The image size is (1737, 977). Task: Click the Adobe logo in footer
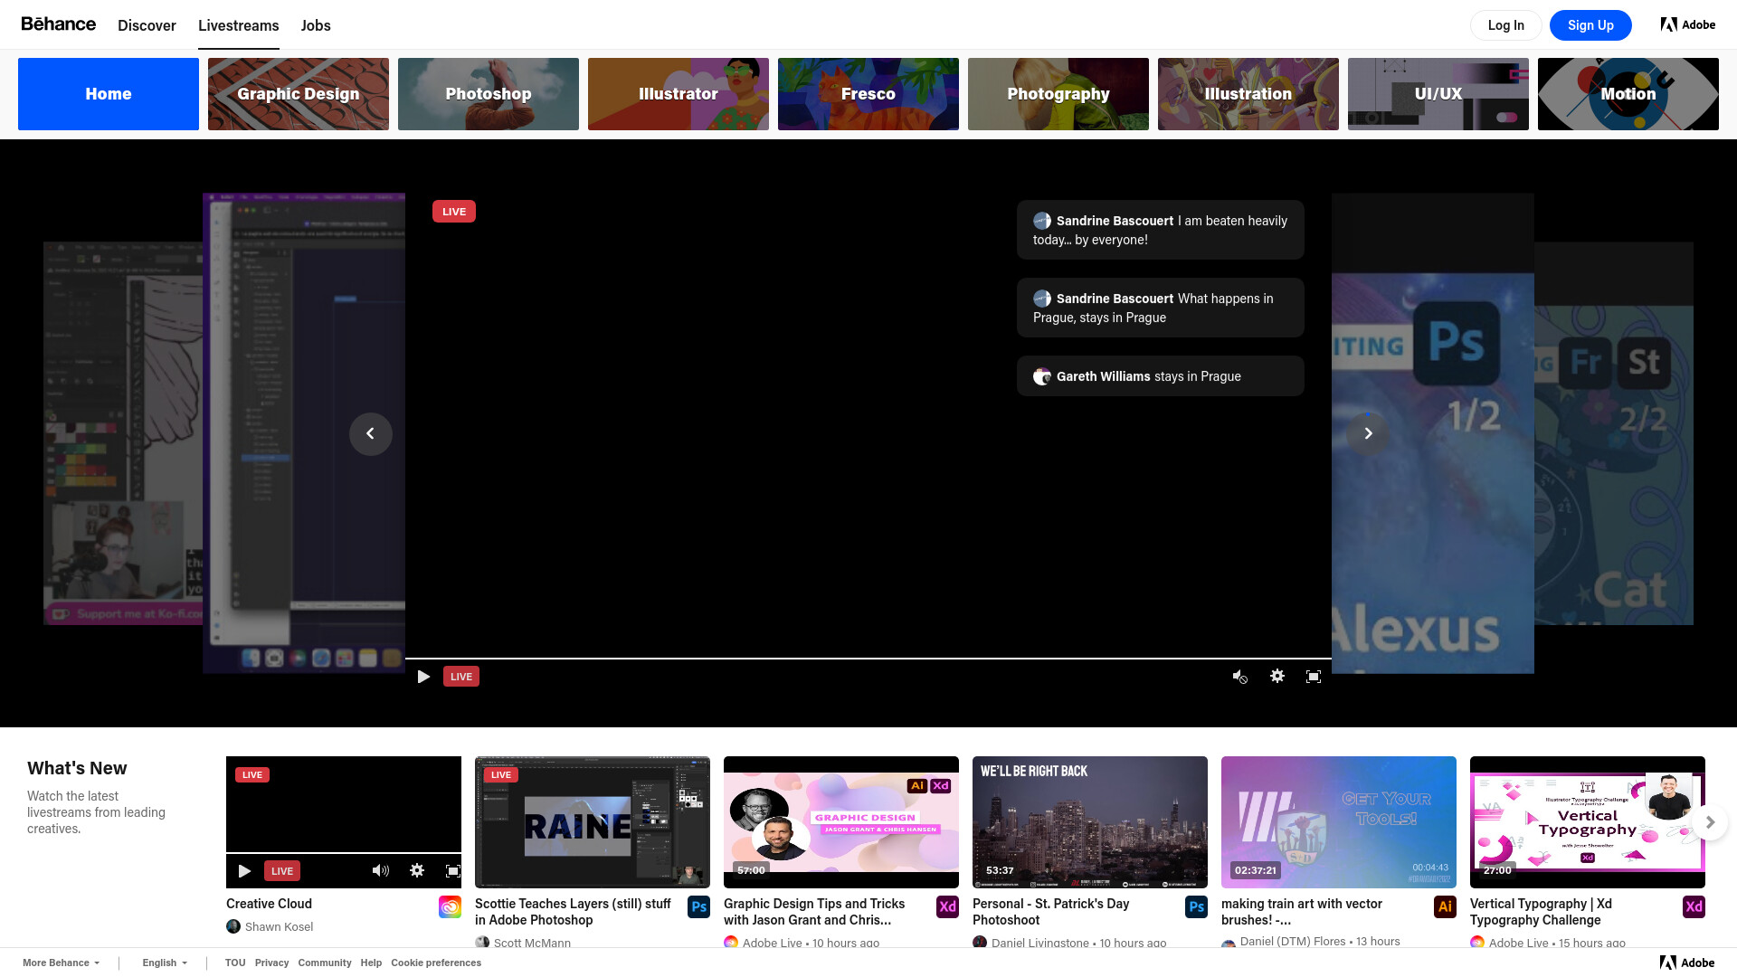tap(1687, 963)
